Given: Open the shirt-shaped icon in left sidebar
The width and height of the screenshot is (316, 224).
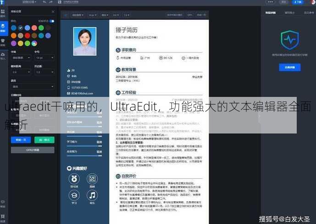Looking at the screenshot, I should coord(3,42).
